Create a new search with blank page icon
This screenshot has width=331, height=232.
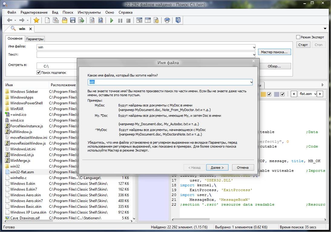(47, 20)
